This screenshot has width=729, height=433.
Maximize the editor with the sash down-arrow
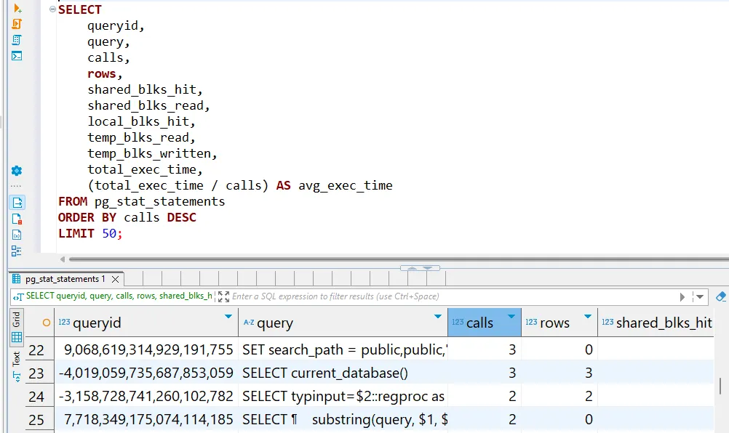pos(428,268)
